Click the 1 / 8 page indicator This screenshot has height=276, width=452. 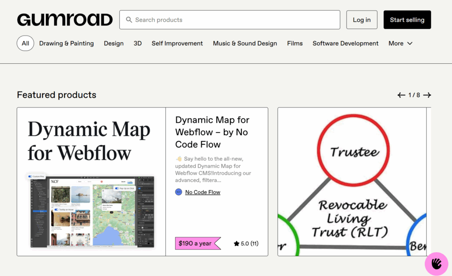pyautogui.click(x=414, y=95)
